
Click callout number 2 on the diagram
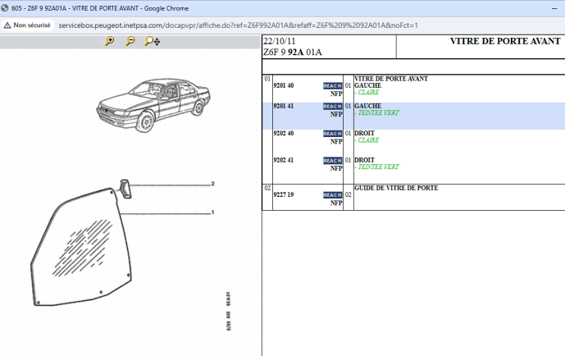coord(212,184)
